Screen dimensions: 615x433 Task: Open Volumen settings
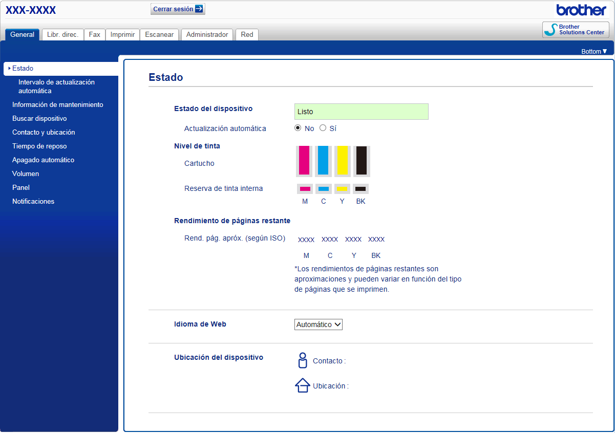pos(26,174)
